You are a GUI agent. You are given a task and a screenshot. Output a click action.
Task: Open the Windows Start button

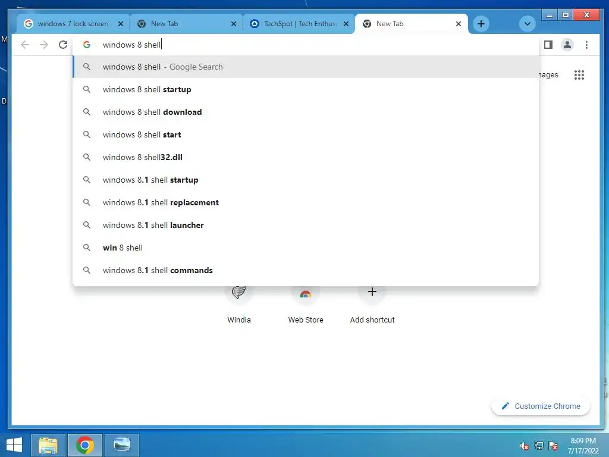point(14,445)
